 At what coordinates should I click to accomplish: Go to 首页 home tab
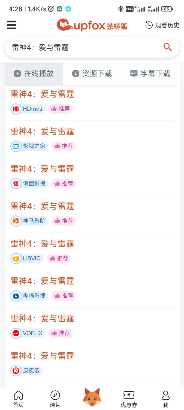[x=18, y=399]
